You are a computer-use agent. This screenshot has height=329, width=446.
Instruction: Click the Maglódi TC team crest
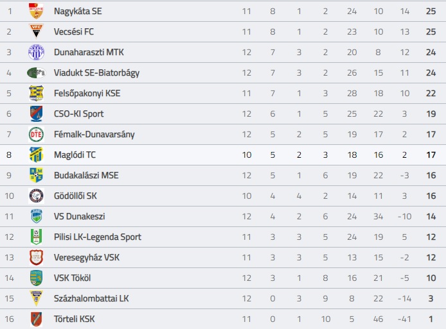[36, 155]
